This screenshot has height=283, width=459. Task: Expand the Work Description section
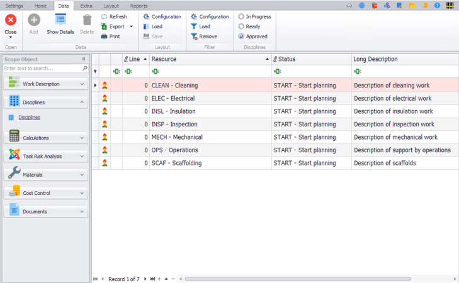click(82, 84)
